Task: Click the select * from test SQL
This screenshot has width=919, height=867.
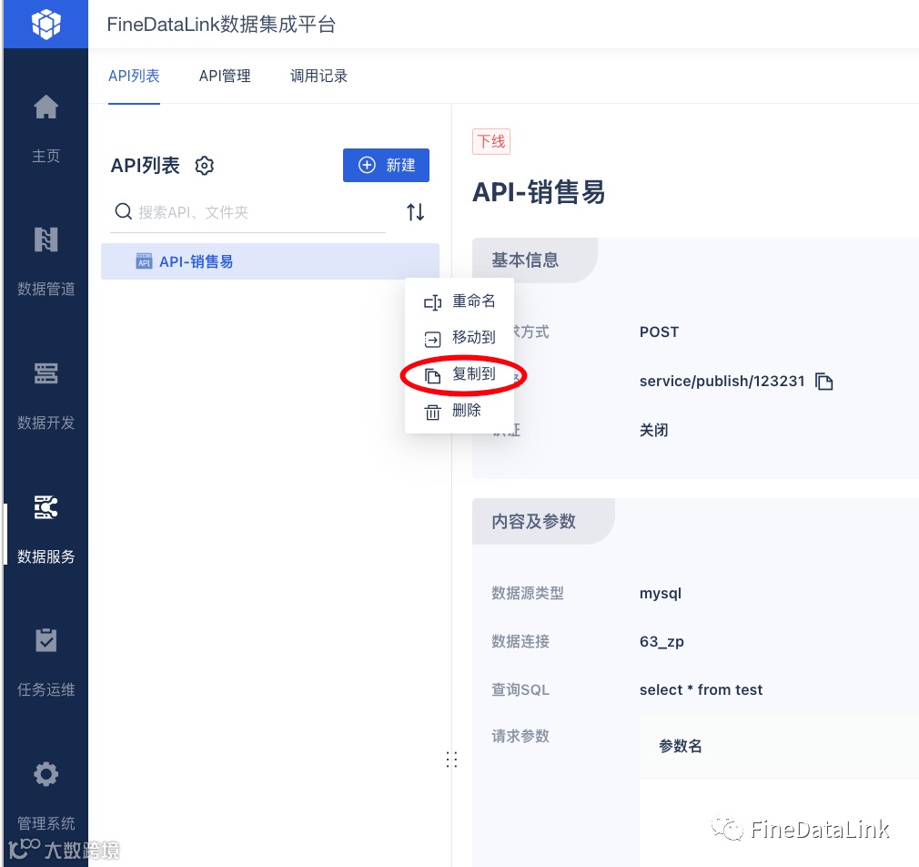Action: click(x=701, y=689)
